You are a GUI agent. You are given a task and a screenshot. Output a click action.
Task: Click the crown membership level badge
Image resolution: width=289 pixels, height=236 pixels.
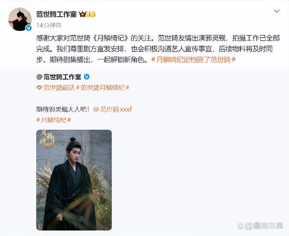[87, 14]
